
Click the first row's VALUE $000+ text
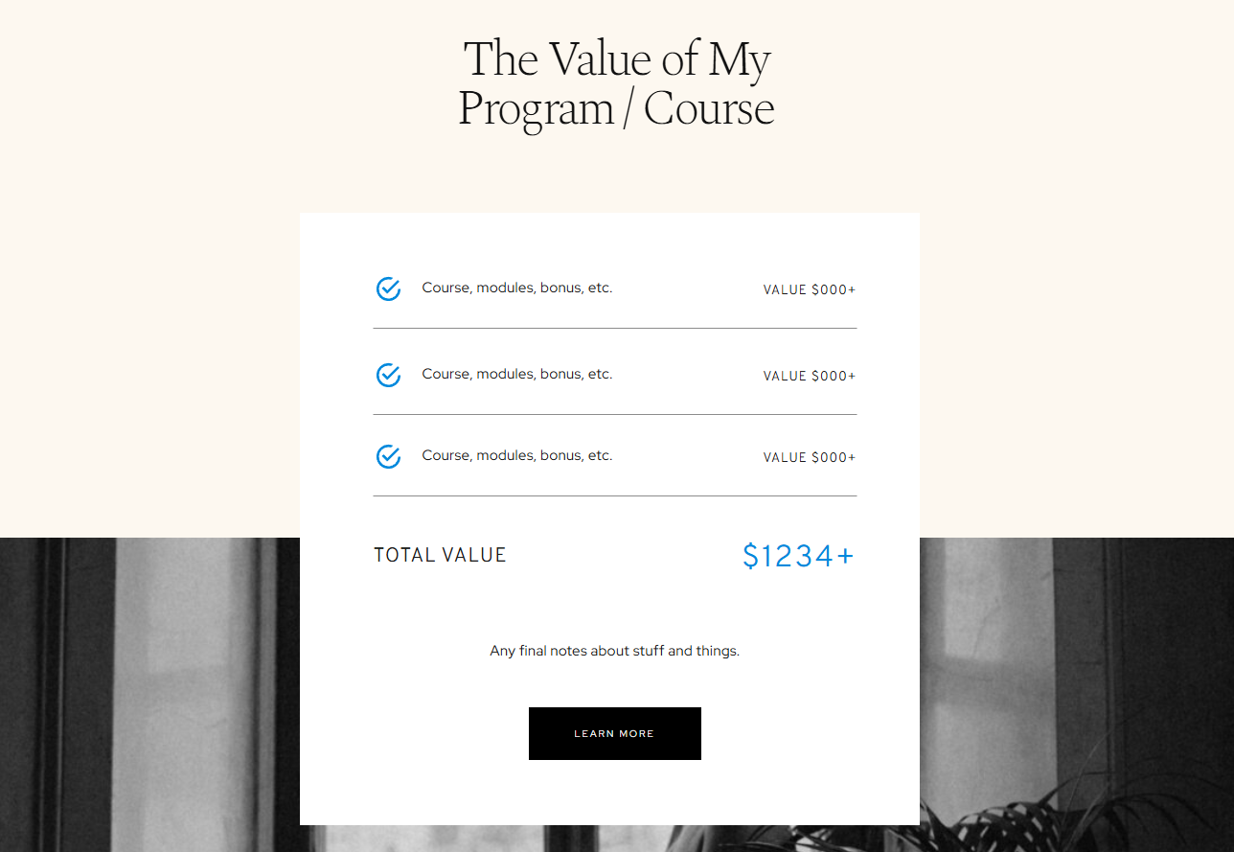point(809,289)
